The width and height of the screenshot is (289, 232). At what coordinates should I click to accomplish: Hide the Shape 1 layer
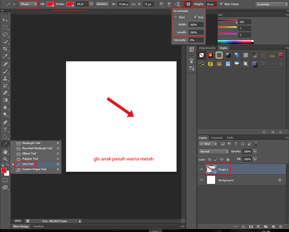201,169
